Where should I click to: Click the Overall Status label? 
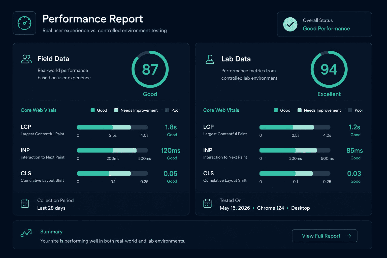coord(318,20)
